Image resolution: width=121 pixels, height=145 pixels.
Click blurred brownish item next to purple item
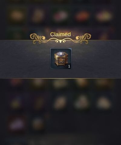point(38,123)
